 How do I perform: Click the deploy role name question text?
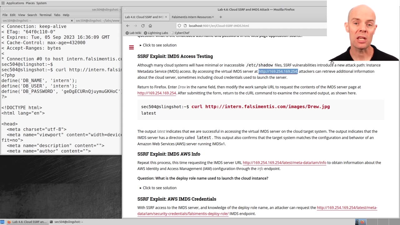click(x=203, y=178)
